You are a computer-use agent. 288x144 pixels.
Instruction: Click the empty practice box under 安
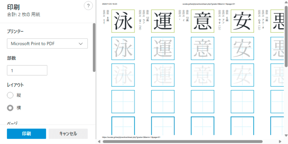(x=243, y=101)
